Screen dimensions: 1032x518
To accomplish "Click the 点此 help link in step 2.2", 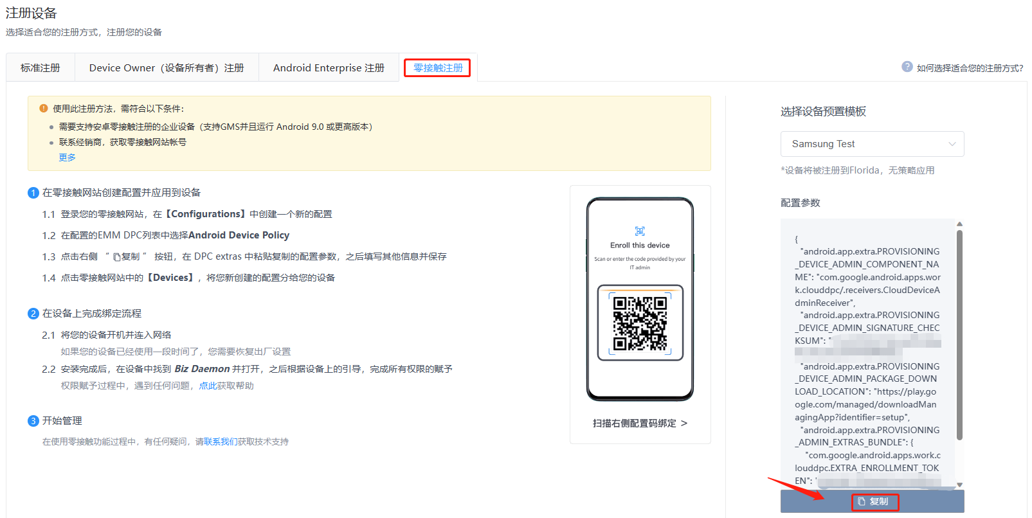I will click(x=207, y=386).
